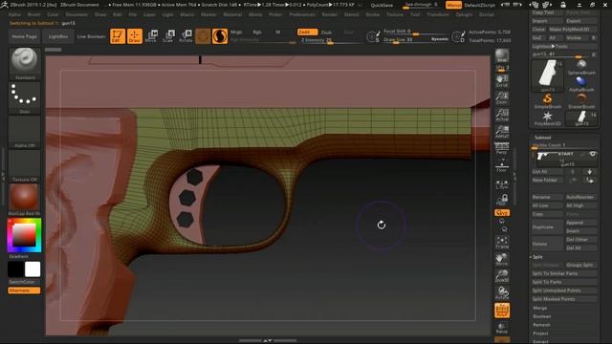Toggle Edit mode button
The width and height of the screenshot is (612, 344).
[118, 36]
